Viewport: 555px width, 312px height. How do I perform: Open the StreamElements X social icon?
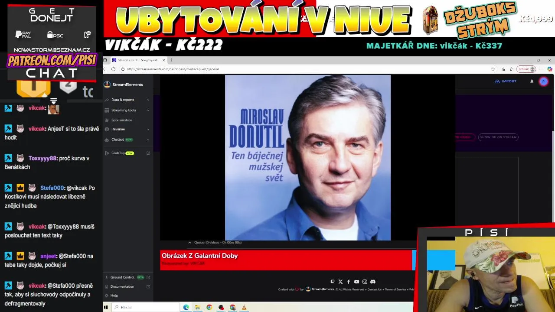coord(340,282)
